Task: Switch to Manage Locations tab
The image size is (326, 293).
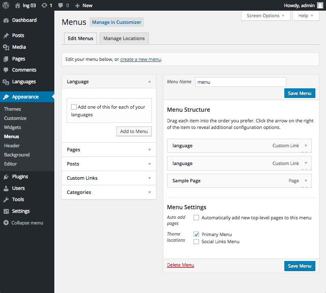Action: (x=124, y=39)
